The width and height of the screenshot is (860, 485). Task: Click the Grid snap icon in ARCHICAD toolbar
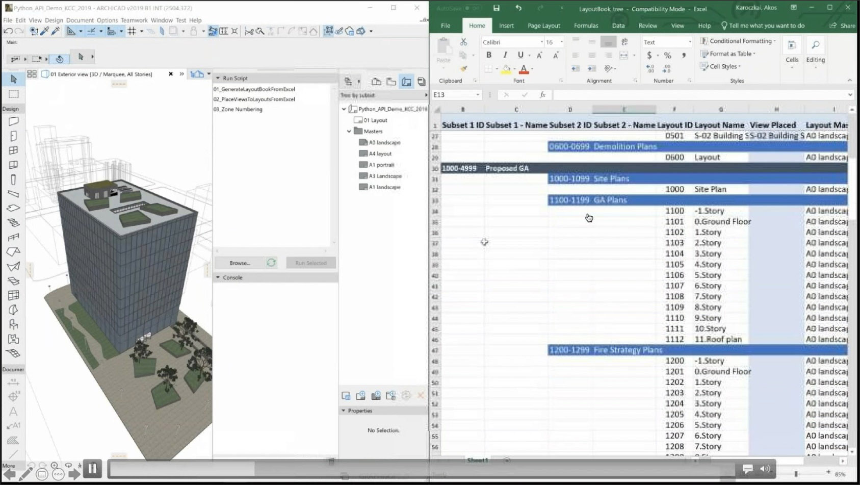pos(132,31)
